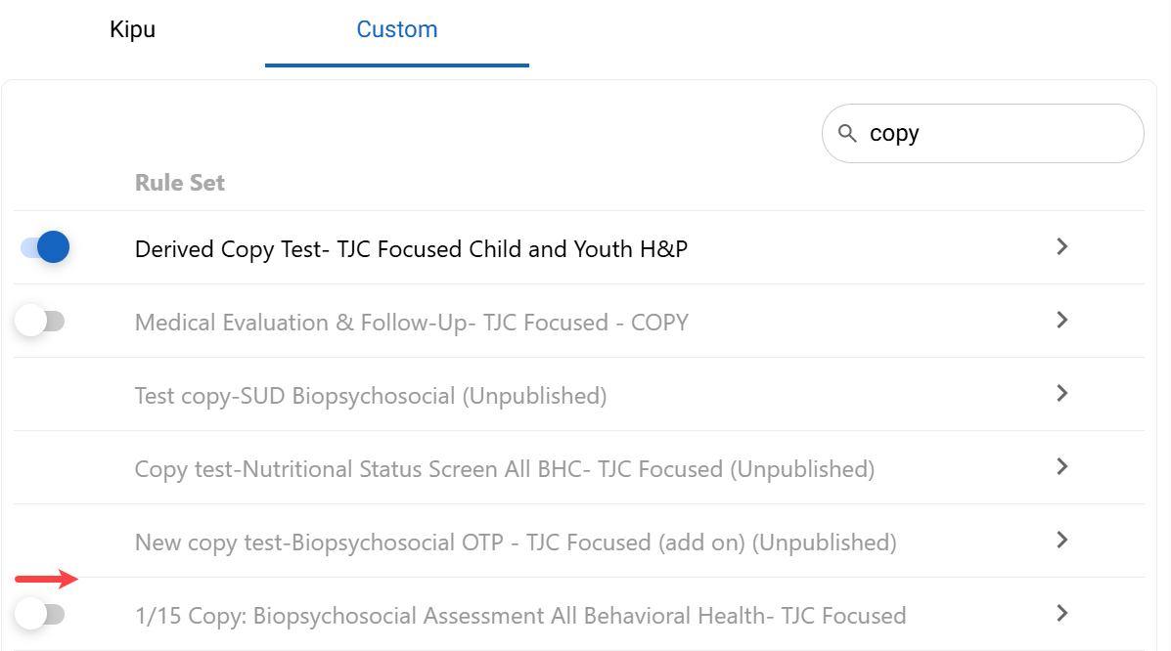Open Derived Copy Test- TJC Focused rule set
This screenshot has height=651, width=1171.
(411, 249)
